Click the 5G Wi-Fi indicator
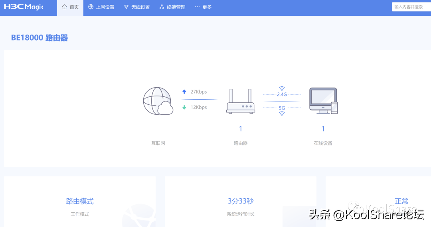This screenshot has width=431, height=227. 282,110
